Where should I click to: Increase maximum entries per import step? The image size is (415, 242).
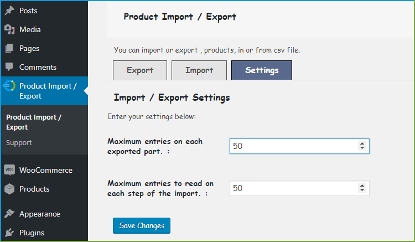click(x=362, y=186)
